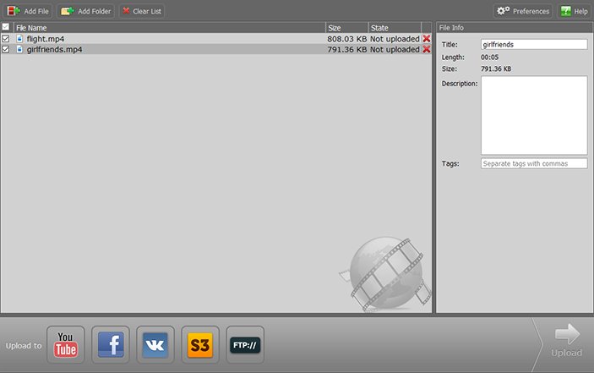Sort by the Size column header
The width and height of the screenshot is (594, 373).
click(x=346, y=28)
